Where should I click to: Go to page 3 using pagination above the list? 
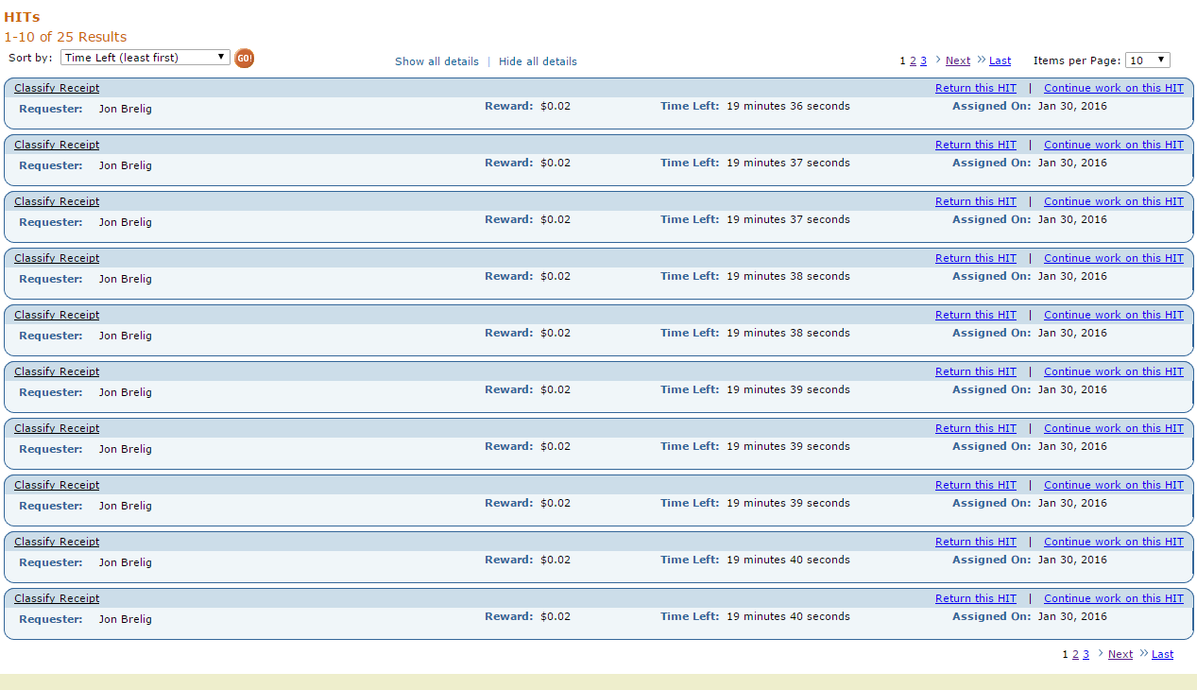[923, 60]
